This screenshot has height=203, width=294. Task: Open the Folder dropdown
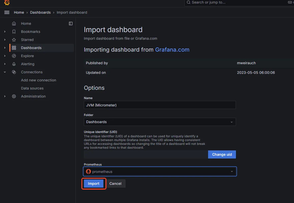point(160,122)
